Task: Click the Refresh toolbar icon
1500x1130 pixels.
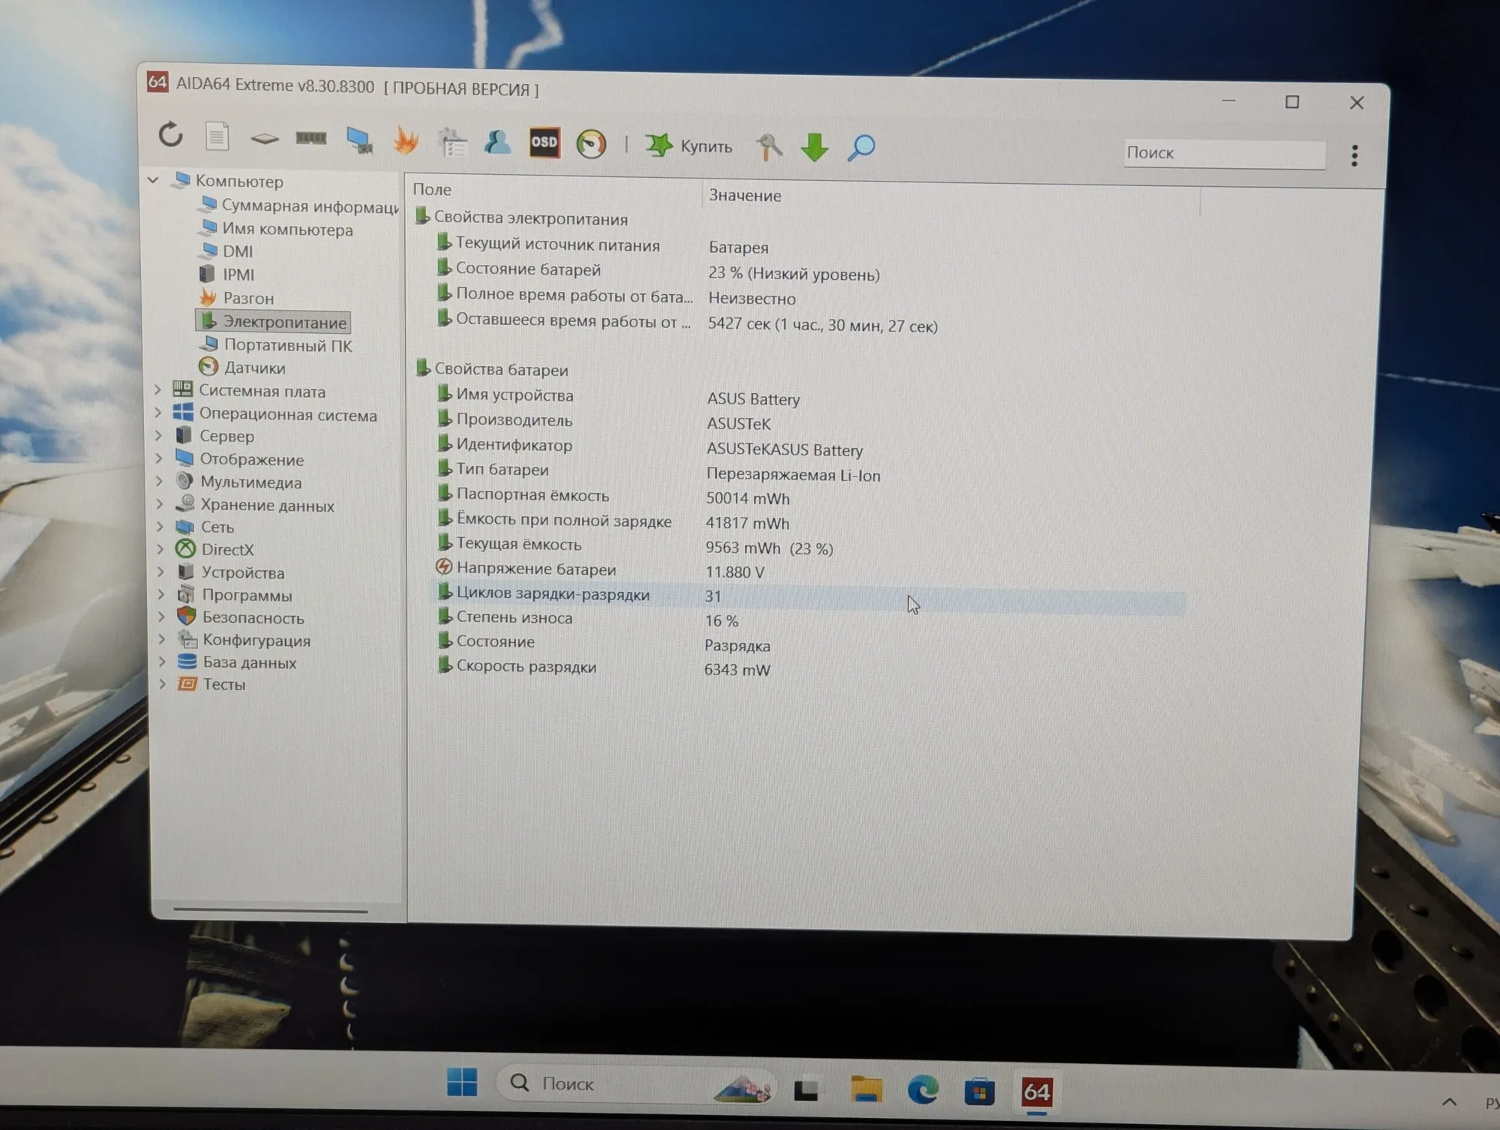Action: point(171,135)
